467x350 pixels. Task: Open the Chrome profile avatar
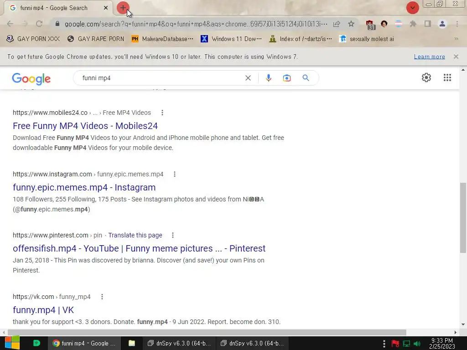[x=442, y=24]
